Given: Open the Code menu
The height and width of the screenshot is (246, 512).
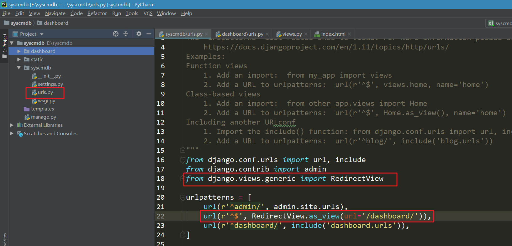Looking at the screenshot, I should point(77,13).
